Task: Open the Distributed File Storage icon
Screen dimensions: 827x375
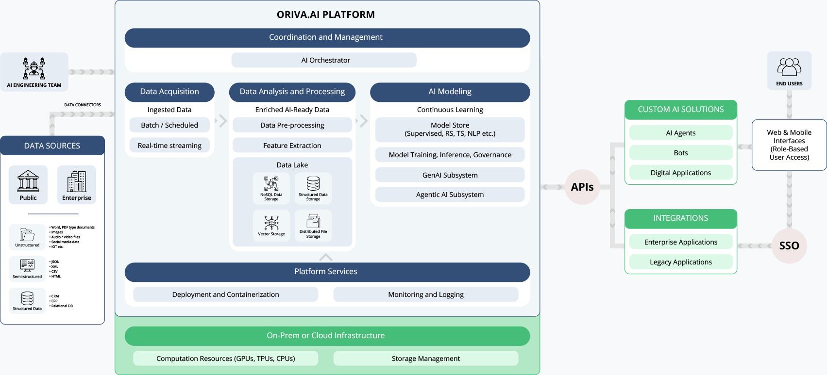Action: (x=313, y=221)
